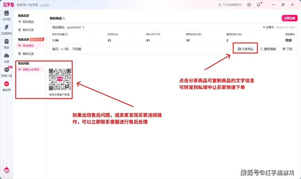Open the 哈夫币 section in the sidebar
Viewport: 301px width, 179px height.
pos(6,86)
